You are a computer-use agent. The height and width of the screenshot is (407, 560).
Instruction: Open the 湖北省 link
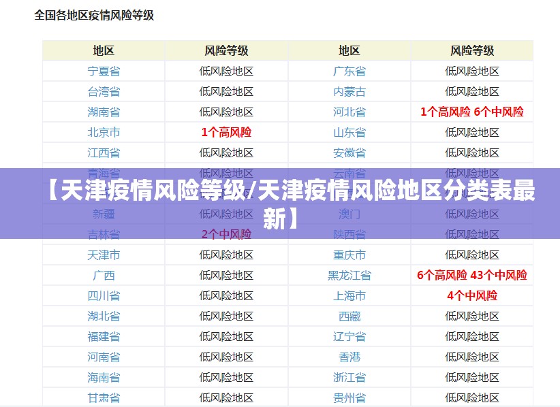click(x=104, y=316)
